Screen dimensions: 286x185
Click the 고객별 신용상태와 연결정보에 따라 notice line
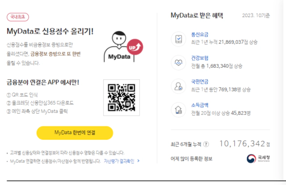67,153
